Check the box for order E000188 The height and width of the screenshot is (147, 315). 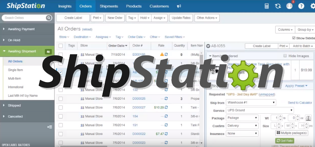pyautogui.click(x=60, y=54)
